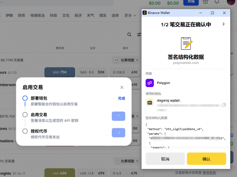Click the dagang wallet icon

(150, 102)
